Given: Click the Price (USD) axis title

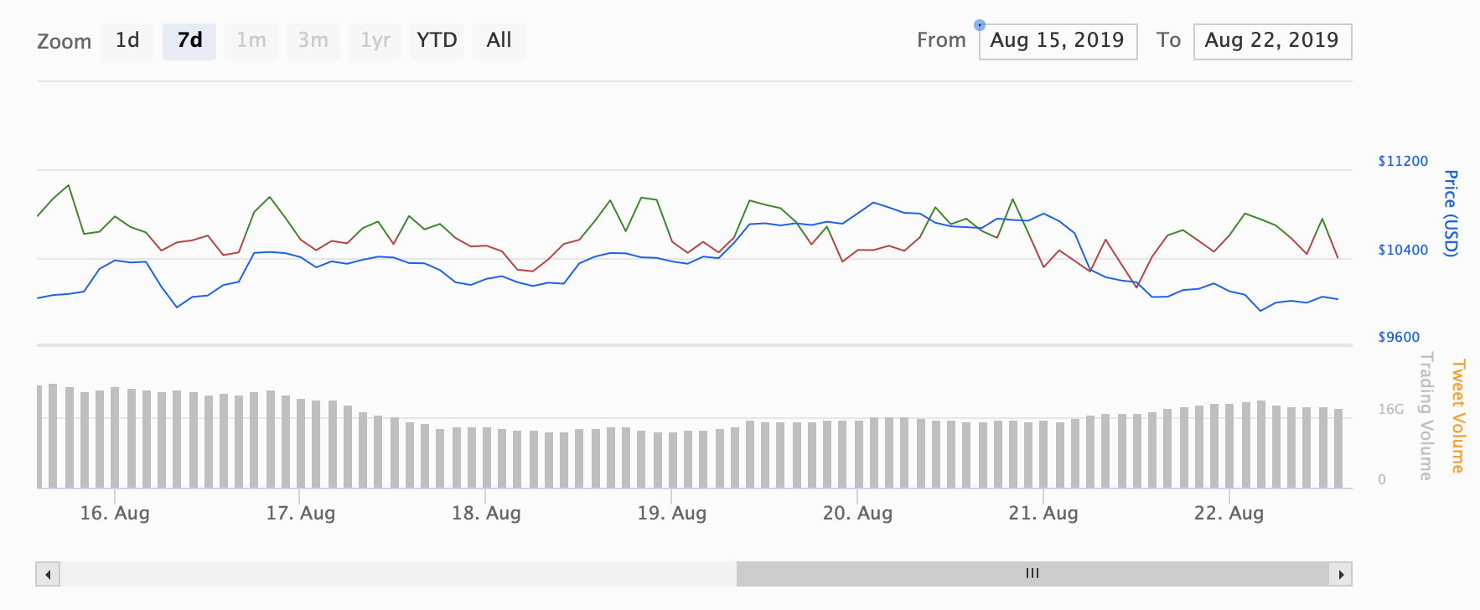Looking at the screenshot, I should pos(1451,213).
